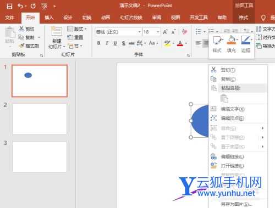Choose 编辑文字(X) in context menu

(238, 109)
